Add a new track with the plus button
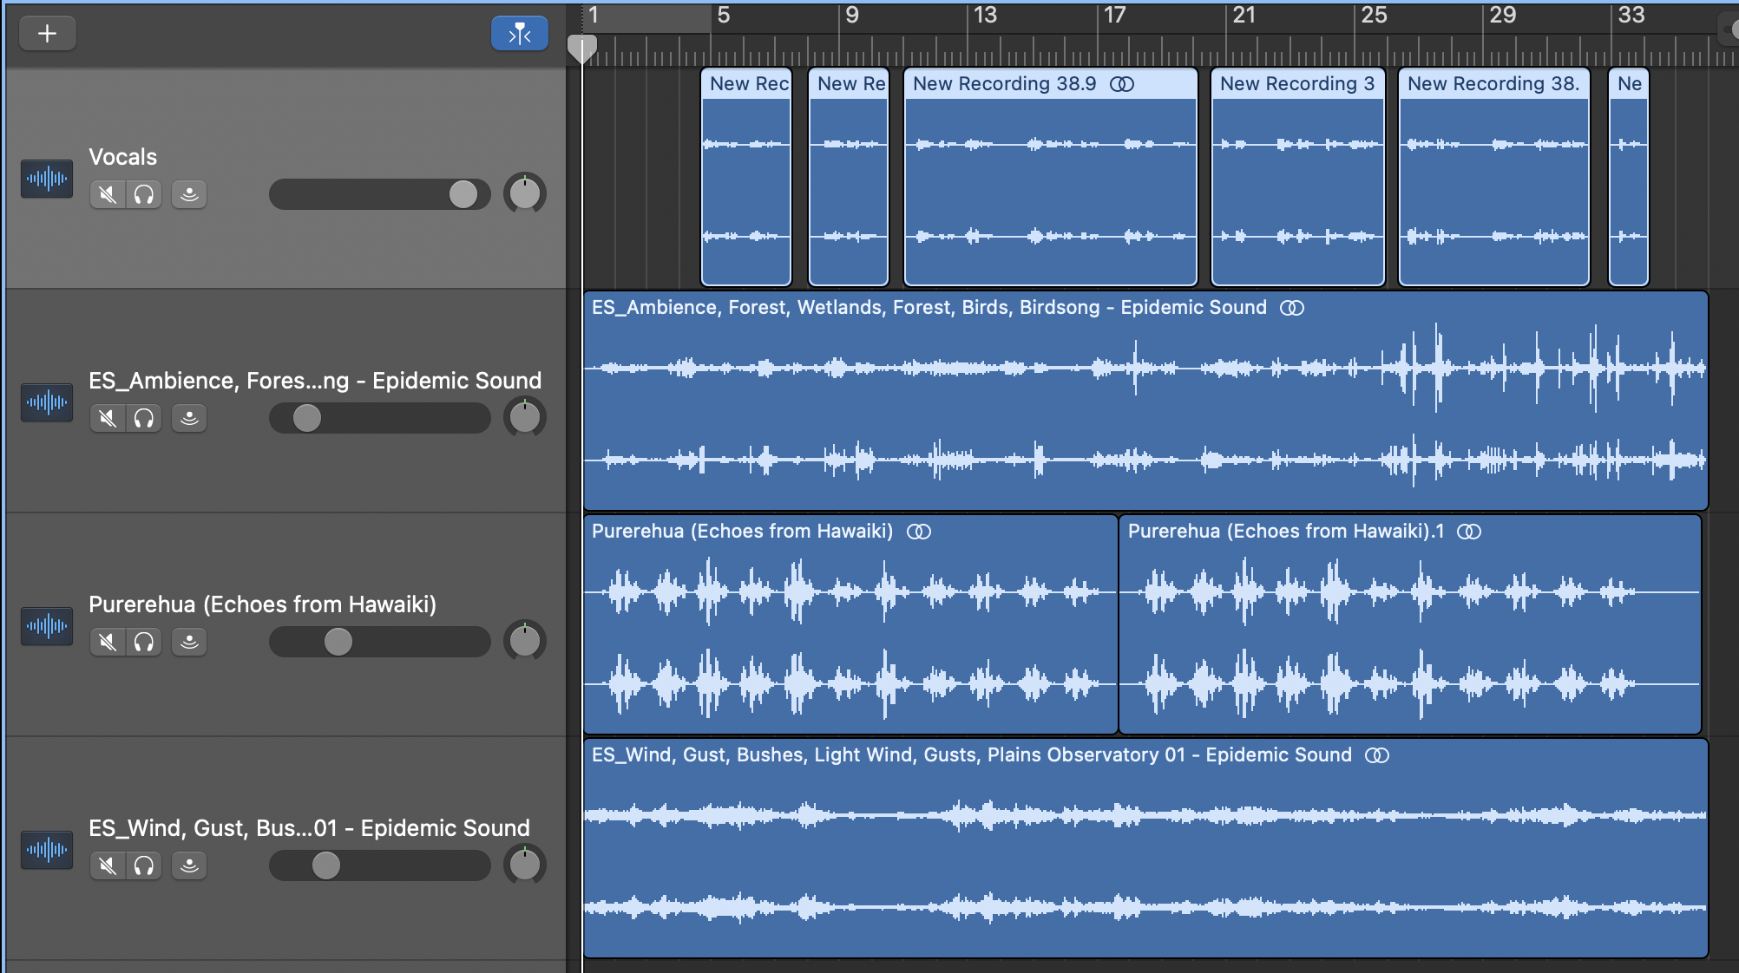This screenshot has width=1739, height=973. pyautogui.click(x=48, y=34)
